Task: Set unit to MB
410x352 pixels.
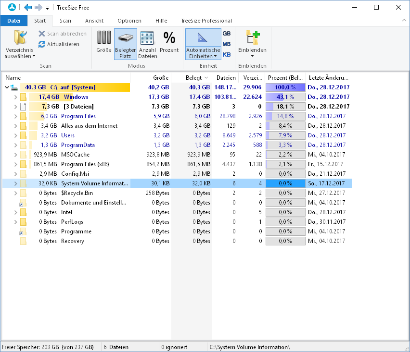Action: (227, 44)
